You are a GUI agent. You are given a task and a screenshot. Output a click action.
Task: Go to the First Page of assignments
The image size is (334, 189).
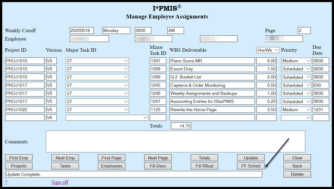pyautogui.click(x=111, y=158)
